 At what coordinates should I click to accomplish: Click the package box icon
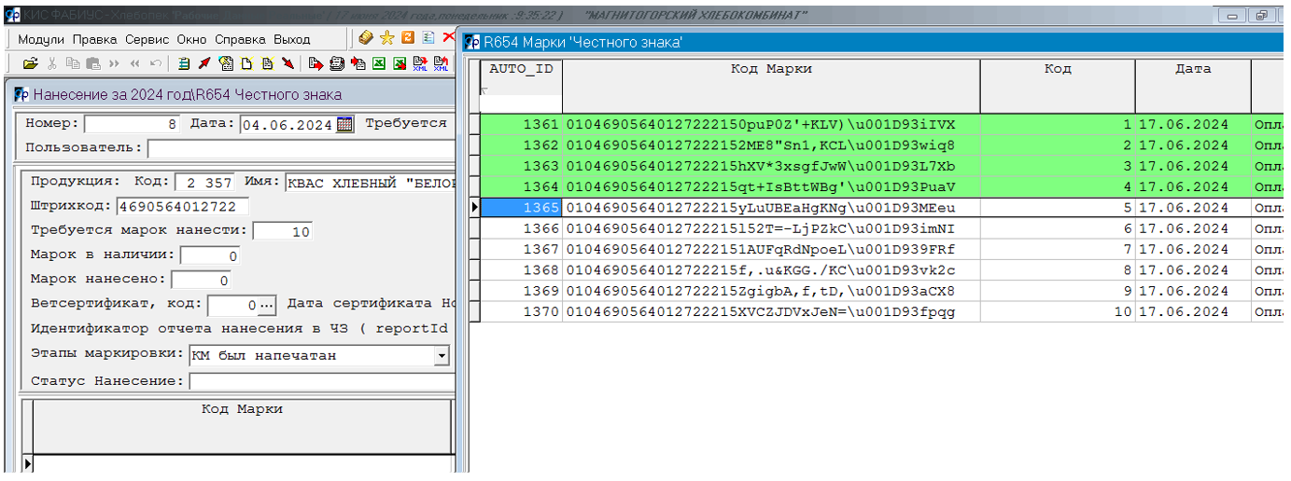[365, 38]
